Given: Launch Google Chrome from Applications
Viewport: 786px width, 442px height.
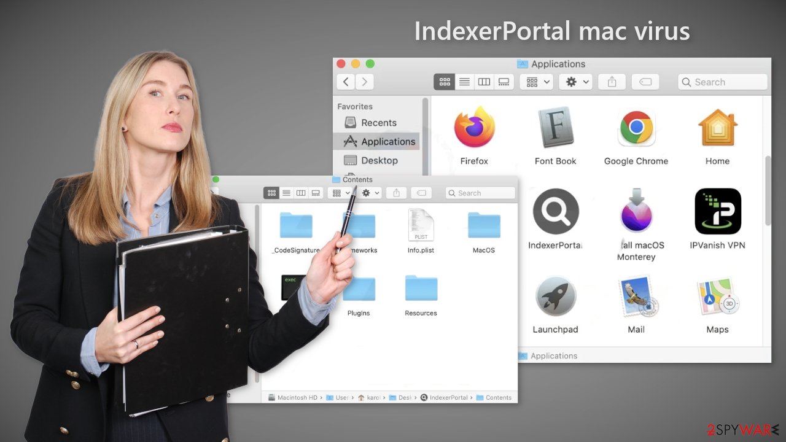Looking at the screenshot, I should point(636,128).
